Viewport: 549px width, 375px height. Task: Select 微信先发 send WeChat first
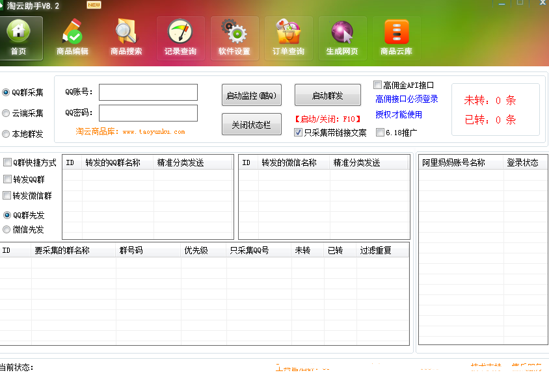[7, 229]
